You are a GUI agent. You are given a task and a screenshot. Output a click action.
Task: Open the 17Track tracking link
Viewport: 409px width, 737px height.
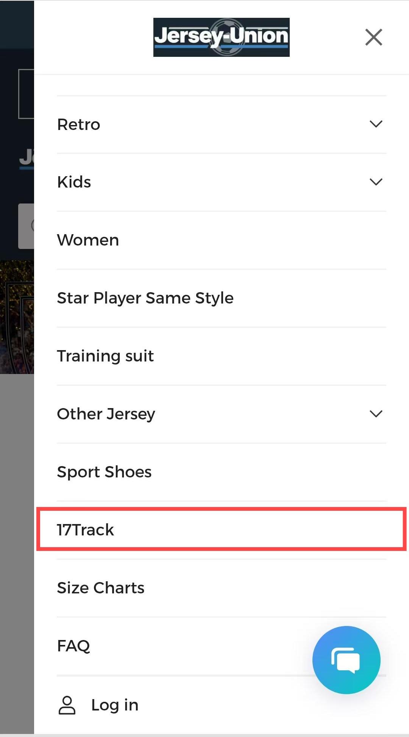point(86,530)
